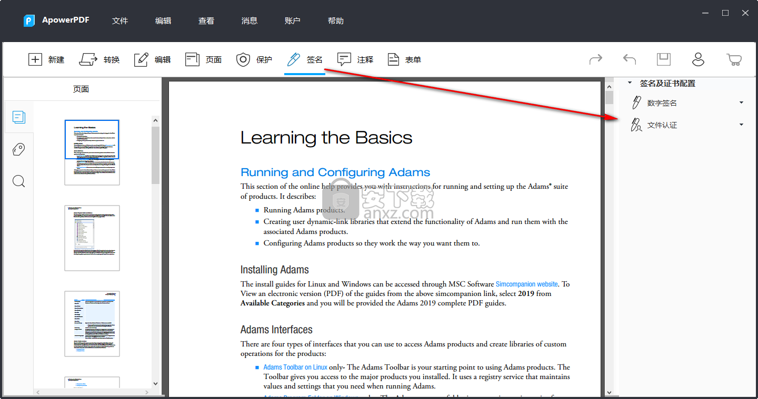The width and height of the screenshot is (758, 399).
Task: Click the 数字签名 pen icon
Action: [636, 103]
